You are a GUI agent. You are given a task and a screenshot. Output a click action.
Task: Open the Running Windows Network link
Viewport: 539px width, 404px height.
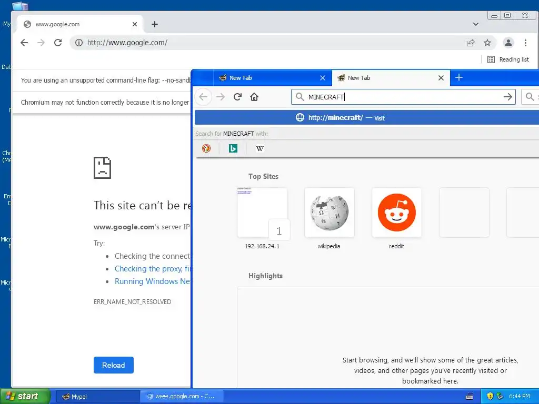153,281
